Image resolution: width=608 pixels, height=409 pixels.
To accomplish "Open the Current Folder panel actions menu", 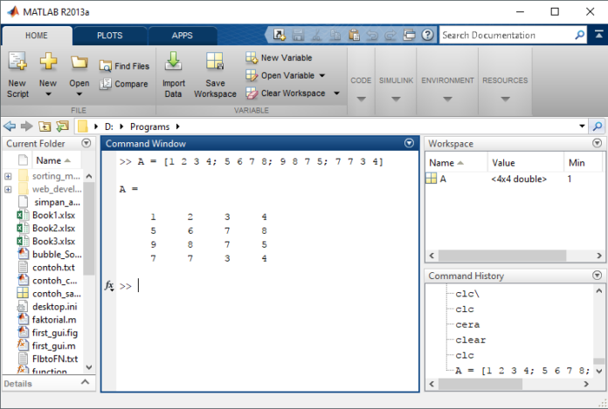I will [x=86, y=144].
